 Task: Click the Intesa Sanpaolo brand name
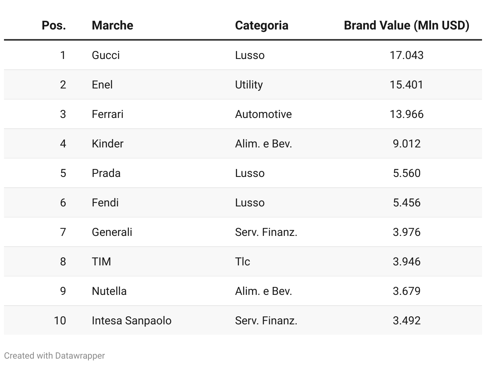(131, 320)
